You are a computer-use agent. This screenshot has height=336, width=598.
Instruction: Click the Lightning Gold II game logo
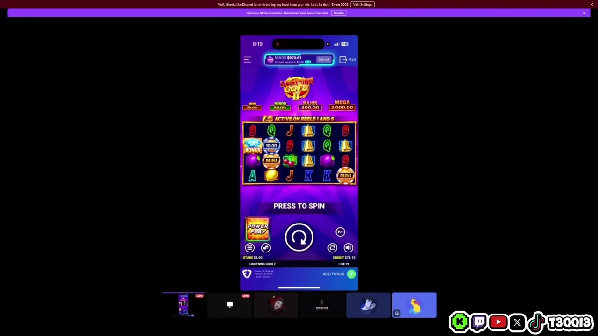coord(297,89)
